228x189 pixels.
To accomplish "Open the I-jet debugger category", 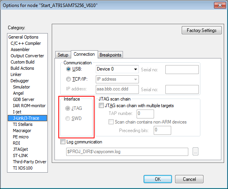I will (17, 112).
